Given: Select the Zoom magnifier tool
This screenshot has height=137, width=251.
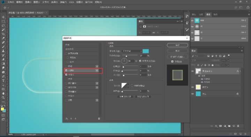Looking at the screenshot, I should 3,98.
